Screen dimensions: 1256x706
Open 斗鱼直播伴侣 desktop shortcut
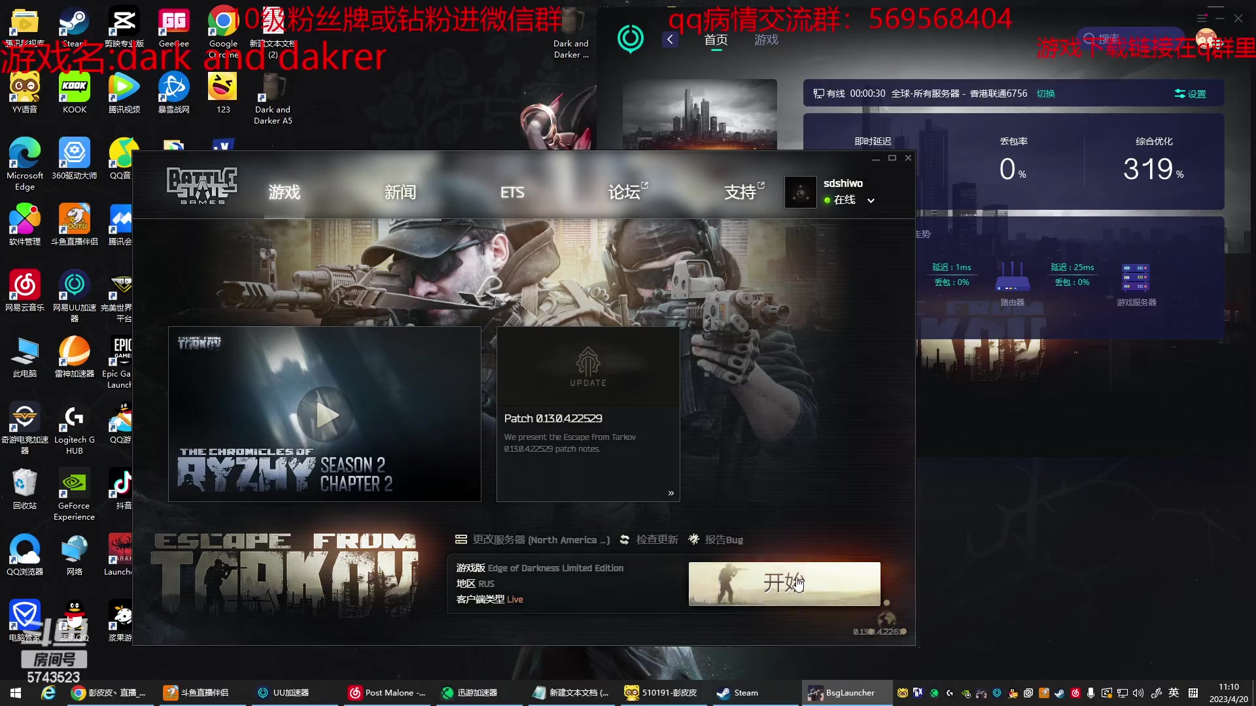point(75,226)
